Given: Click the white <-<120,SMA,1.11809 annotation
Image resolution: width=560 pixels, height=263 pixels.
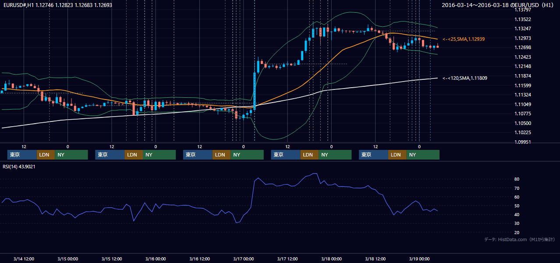Looking at the screenshot, I should 464,78.
